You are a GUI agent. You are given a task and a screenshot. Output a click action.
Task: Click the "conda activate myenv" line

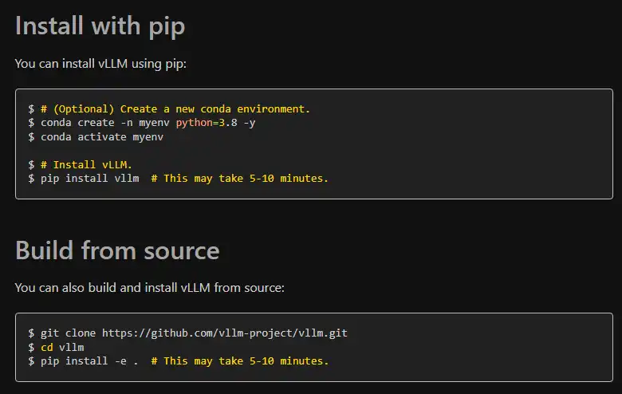102,137
